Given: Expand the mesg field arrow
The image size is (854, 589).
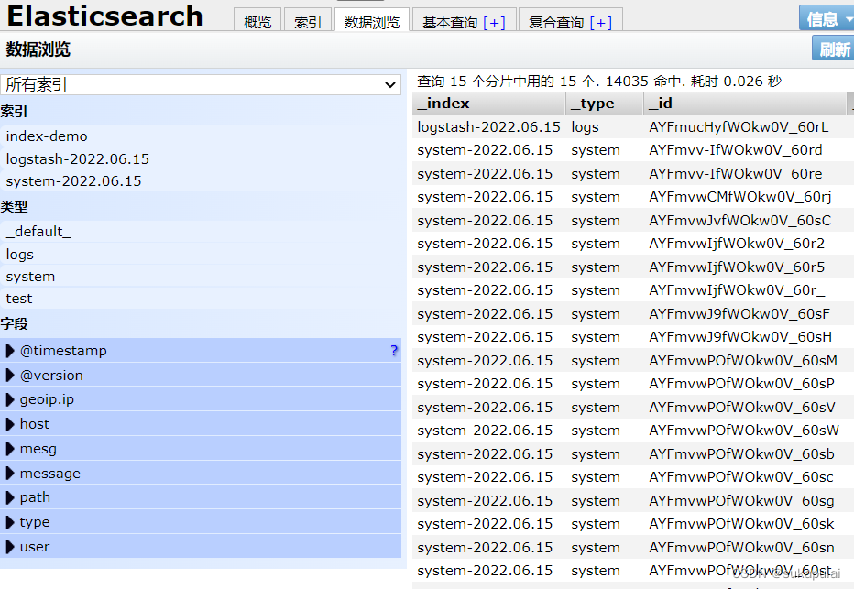Looking at the screenshot, I should (10, 449).
